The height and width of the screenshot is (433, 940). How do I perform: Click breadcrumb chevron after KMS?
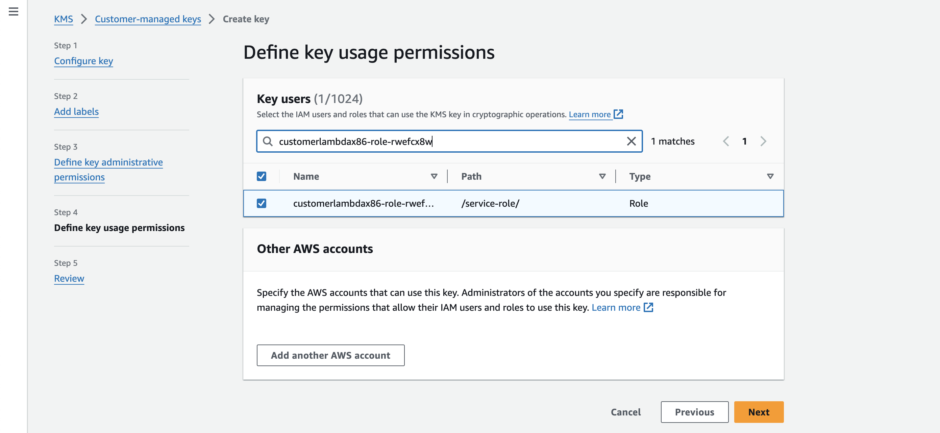[84, 19]
